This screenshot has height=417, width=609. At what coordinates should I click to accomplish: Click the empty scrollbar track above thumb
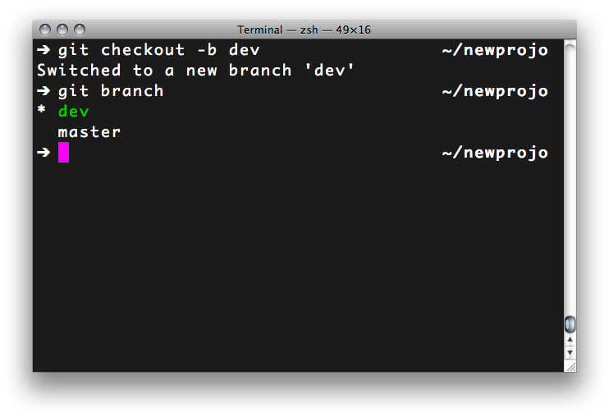pyautogui.click(x=570, y=179)
